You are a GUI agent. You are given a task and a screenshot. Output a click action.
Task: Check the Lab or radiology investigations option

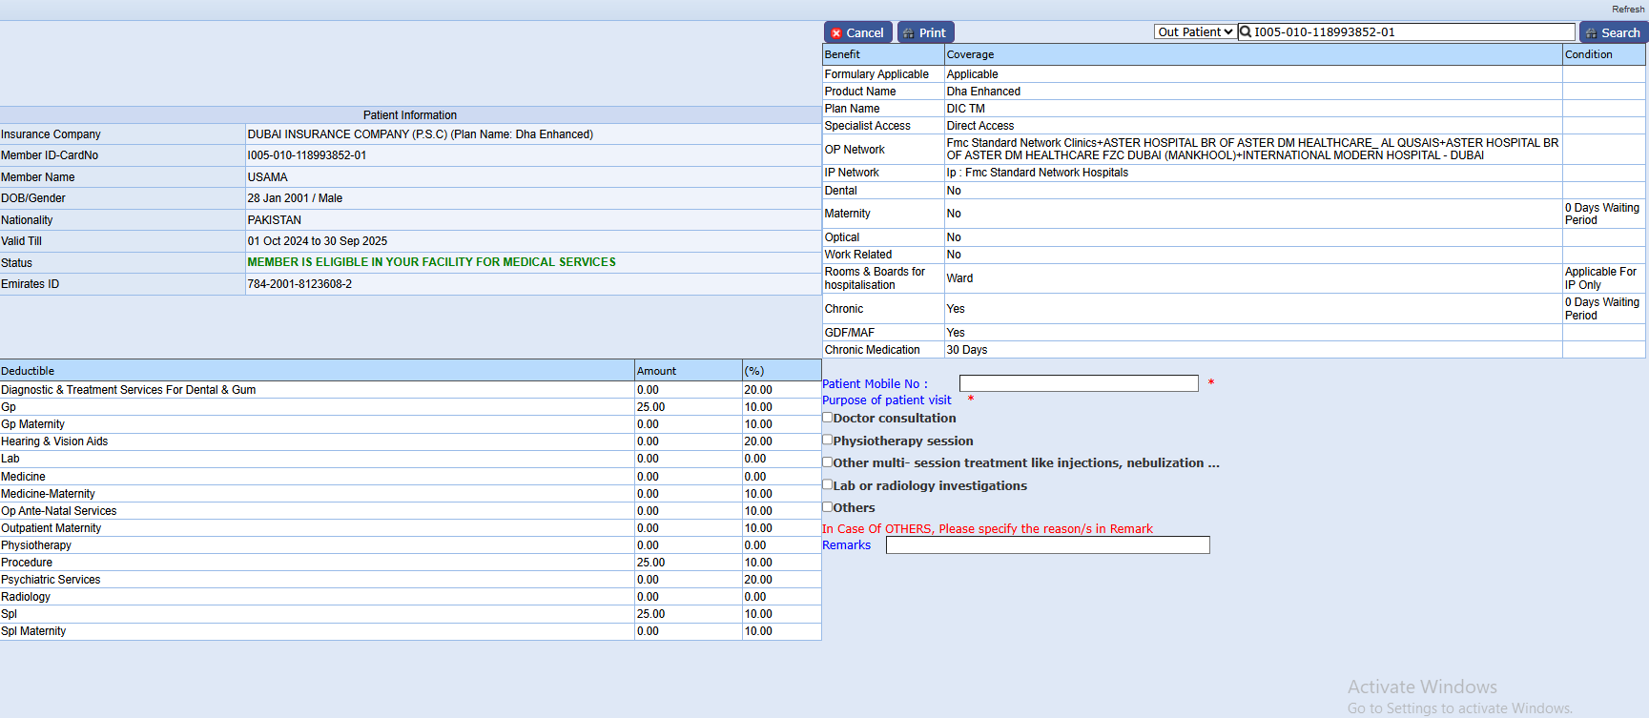coord(828,484)
